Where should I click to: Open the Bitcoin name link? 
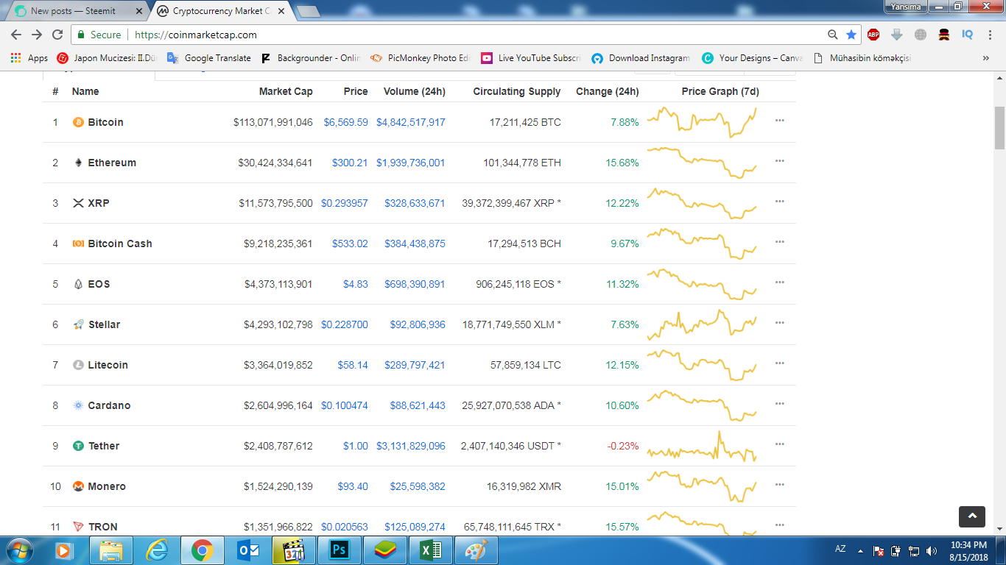(106, 122)
